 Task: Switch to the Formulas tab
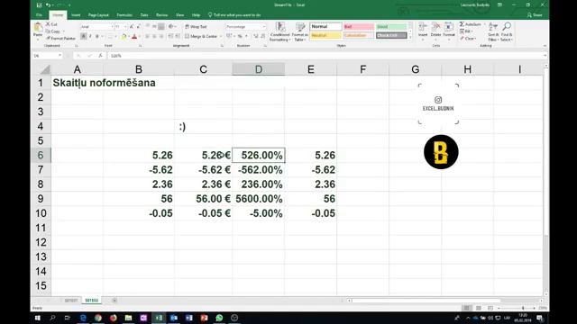(x=124, y=15)
